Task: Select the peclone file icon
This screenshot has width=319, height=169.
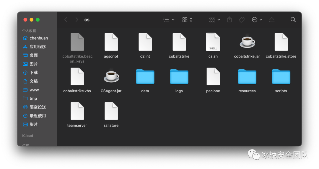Action: point(213,76)
